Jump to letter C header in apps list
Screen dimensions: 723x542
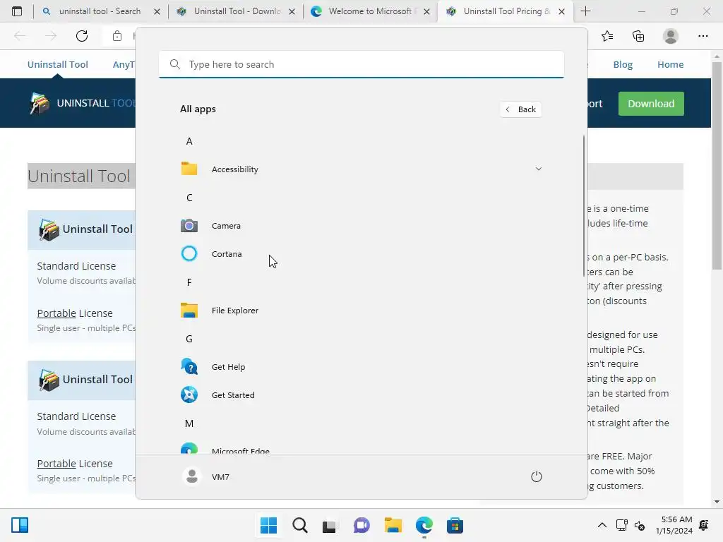coord(189,198)
